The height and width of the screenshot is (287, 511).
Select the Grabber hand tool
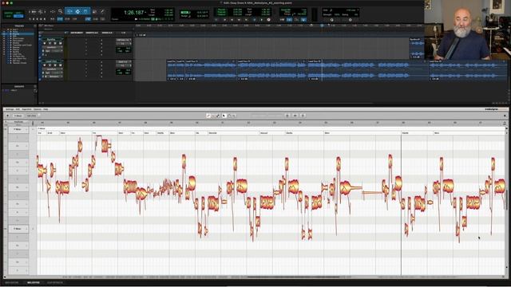click(85, 11)
